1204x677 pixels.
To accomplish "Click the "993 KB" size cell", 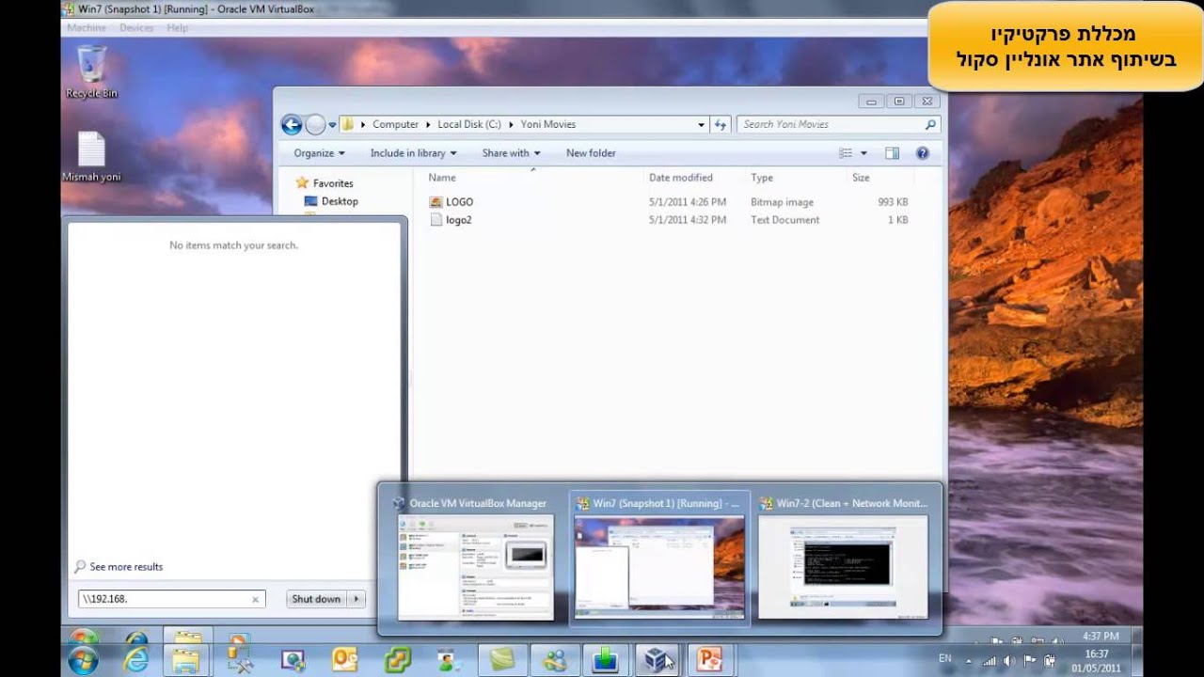I will 893,202.
